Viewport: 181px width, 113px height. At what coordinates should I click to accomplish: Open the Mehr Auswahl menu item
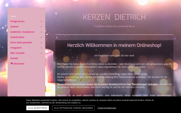coord(17,53)
